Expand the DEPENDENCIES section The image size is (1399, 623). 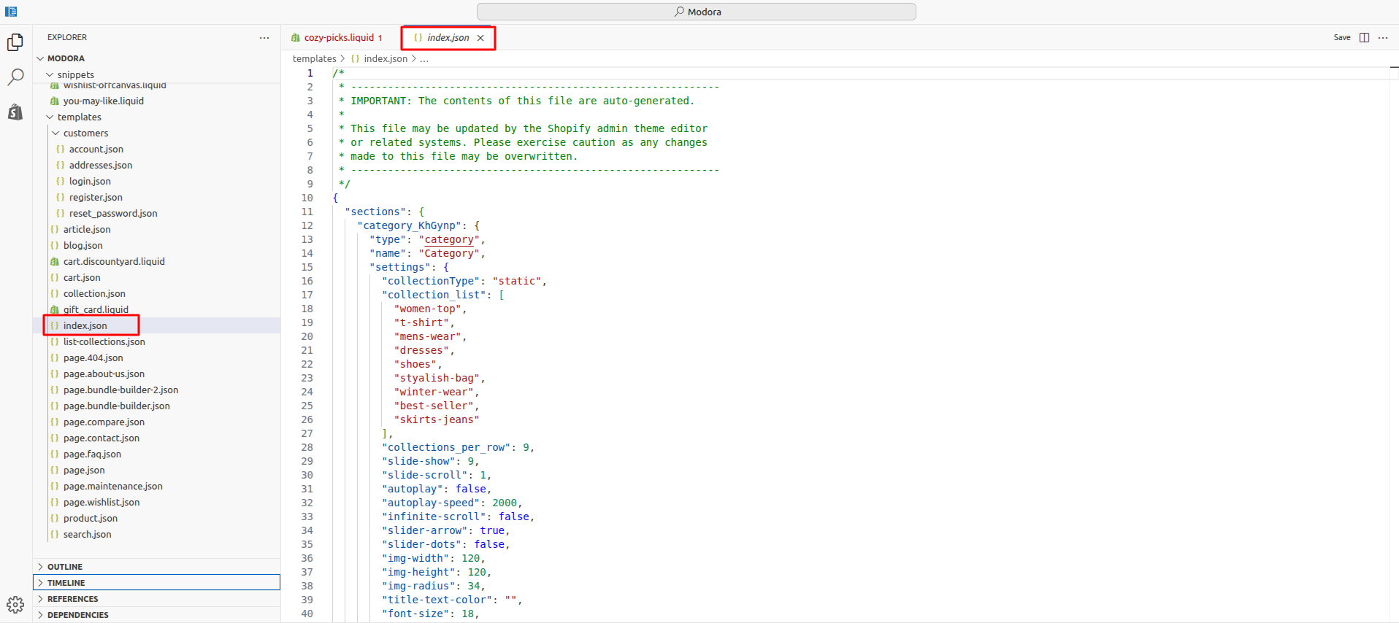[157, 614]
